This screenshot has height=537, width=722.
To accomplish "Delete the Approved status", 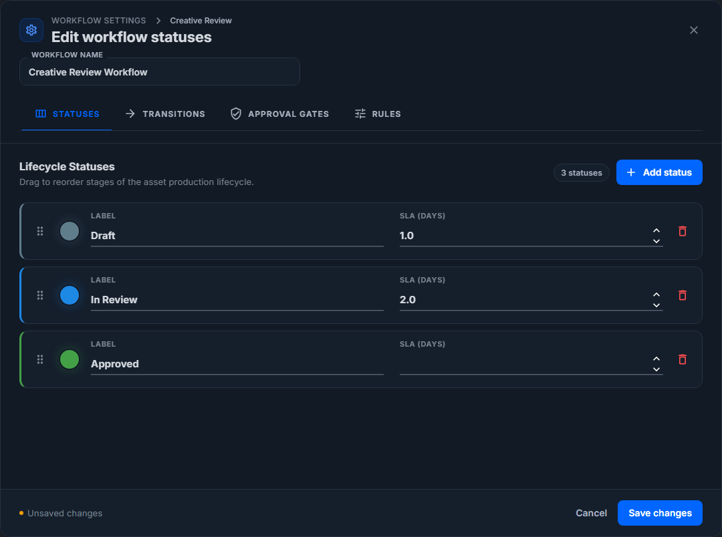I will (683, 359).
